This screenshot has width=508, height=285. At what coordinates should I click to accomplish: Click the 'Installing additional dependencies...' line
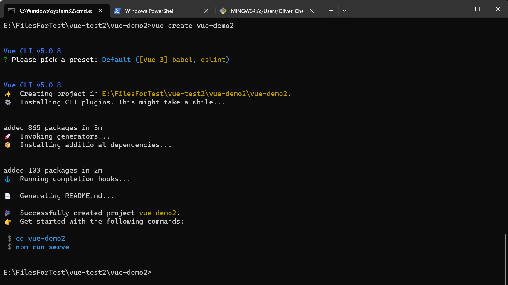[96, 145]
